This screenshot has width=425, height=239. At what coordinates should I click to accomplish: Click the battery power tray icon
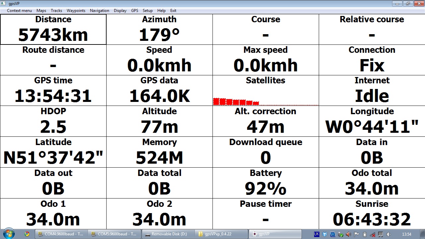365,234
